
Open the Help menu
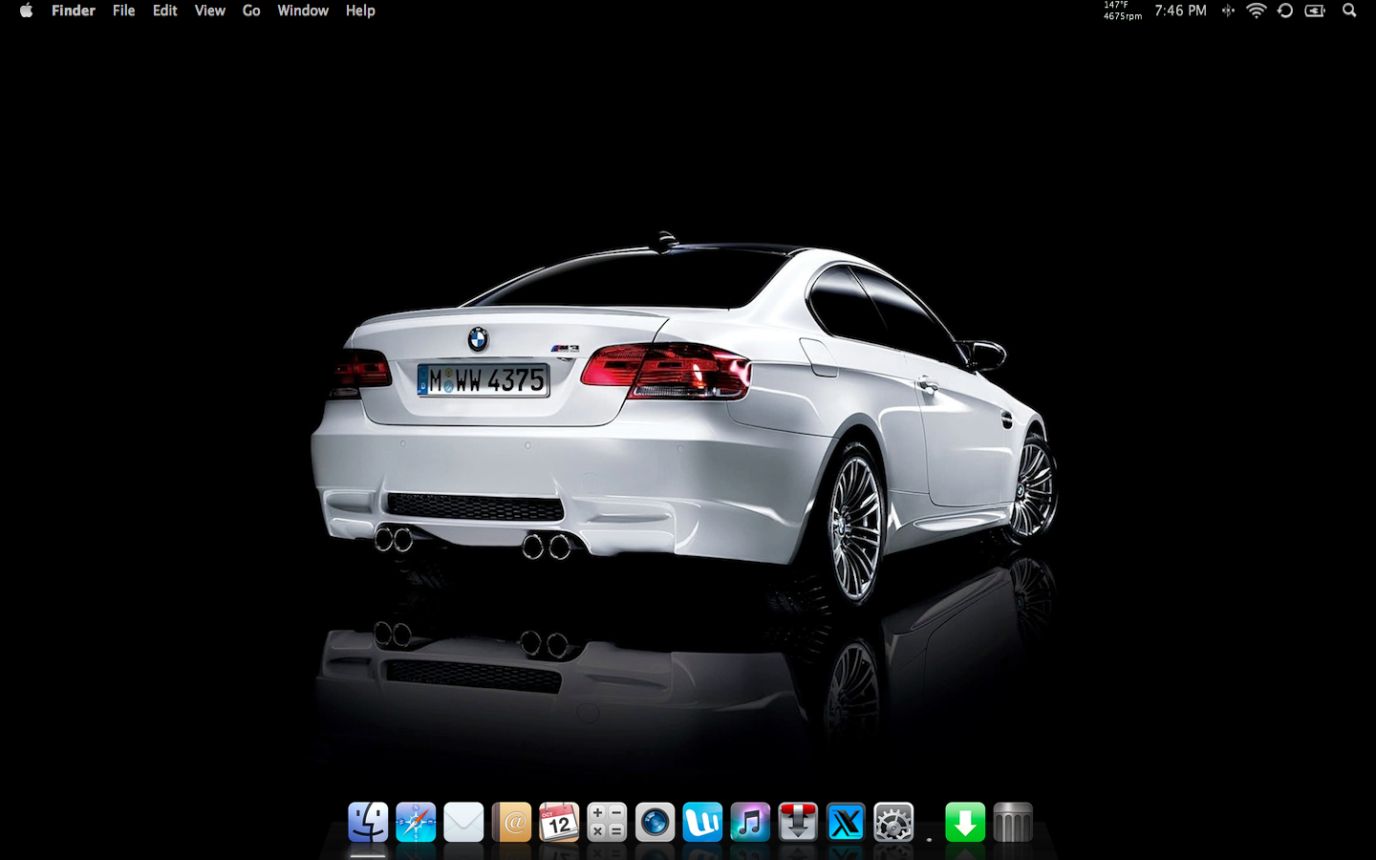pyautogui.click(x=360, y=11)
